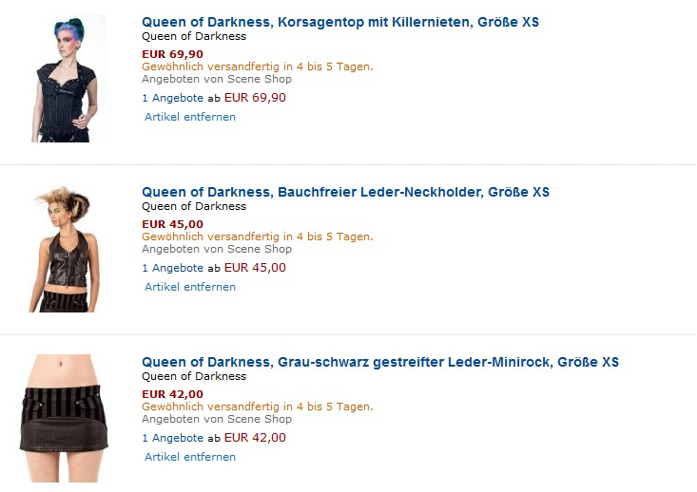Click the EUR 45,00 bold price

[x=172, y=224]
